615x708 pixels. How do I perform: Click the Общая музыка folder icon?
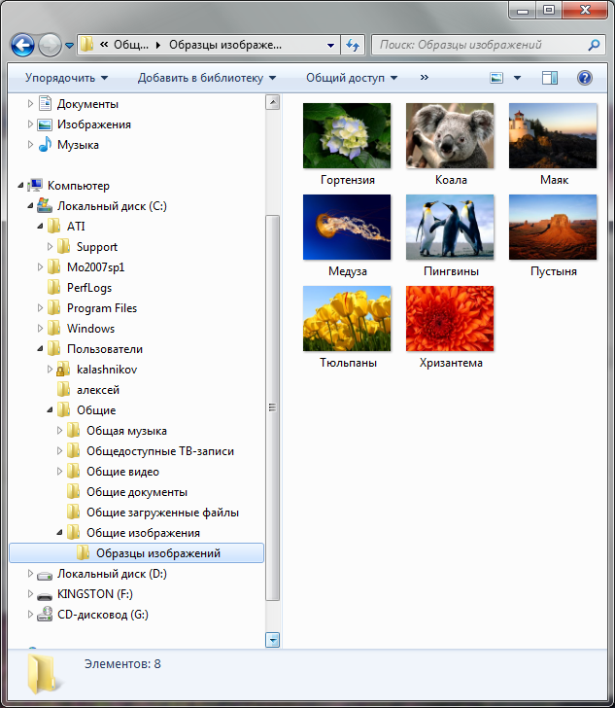tap(74, 430)
